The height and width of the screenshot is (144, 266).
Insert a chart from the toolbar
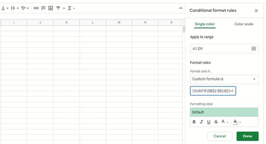click(50, 8)
